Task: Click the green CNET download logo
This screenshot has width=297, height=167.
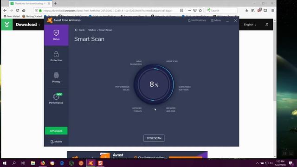Action: (7, 25)
